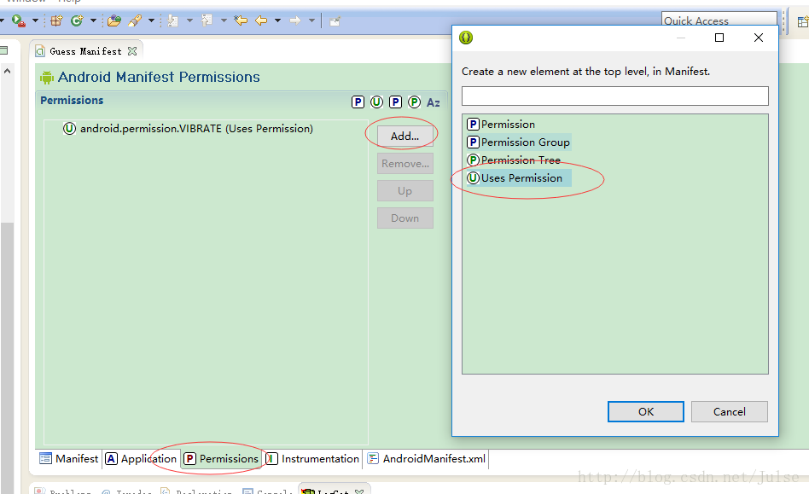Open the run configuration dropdown arrow
This screenshot has height=494, width=809.
(35, 20)
